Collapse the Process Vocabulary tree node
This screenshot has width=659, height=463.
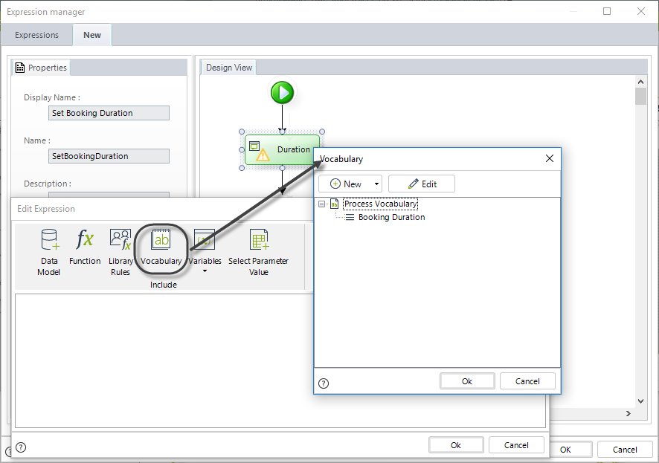[x=322, y=204]
